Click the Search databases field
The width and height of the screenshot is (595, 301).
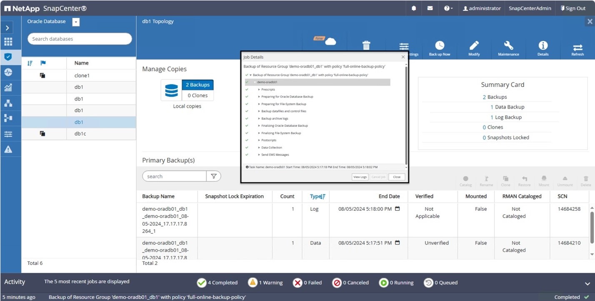pos(80,39)
